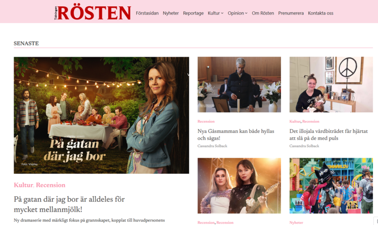
Task: Open the Kontakta oss page
Action: click(x=320, y=13)
